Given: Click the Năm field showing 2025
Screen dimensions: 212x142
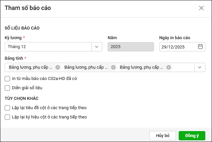Looking at the screenshot, I should coord(131,47).
